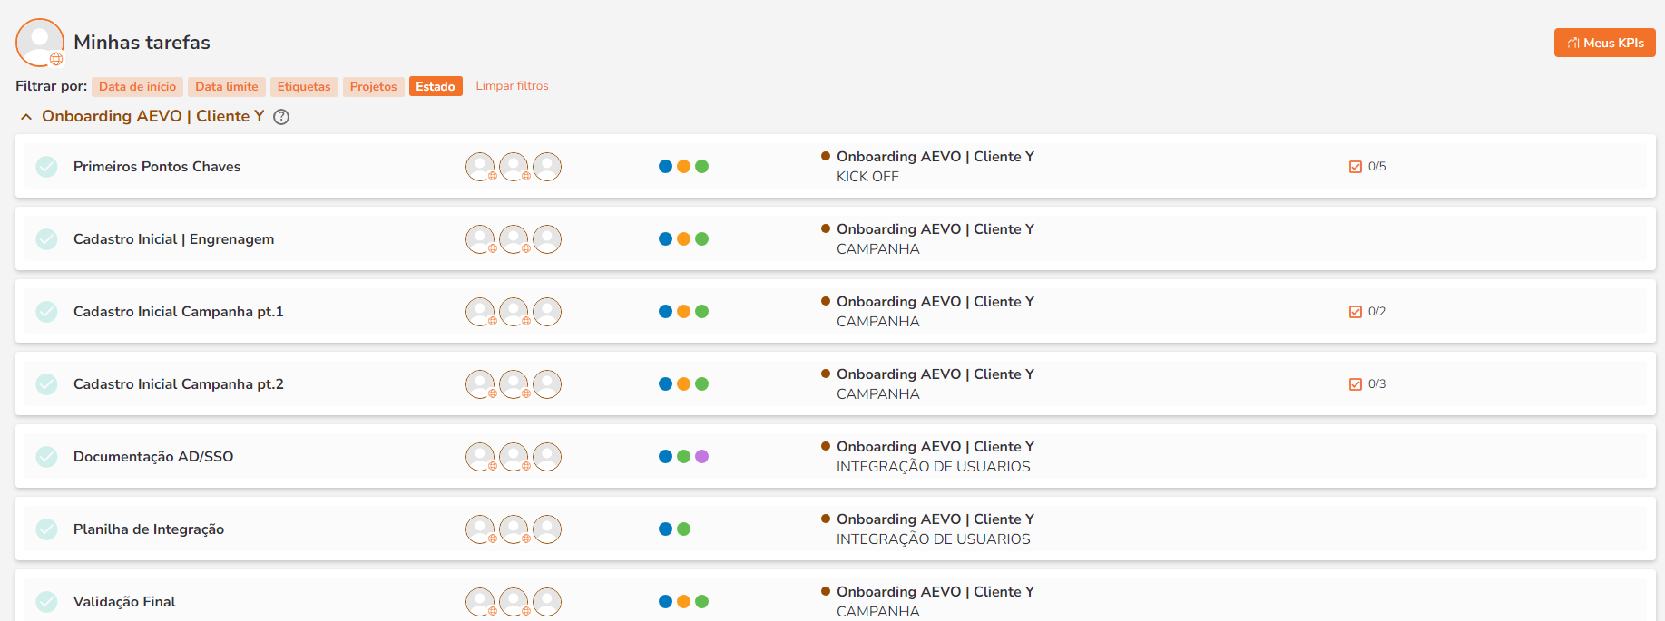Screen dimensions: 1665x621
Task: Click the Onboarding AEVO | Cliente Y group heading
Action: coord(153,117)
